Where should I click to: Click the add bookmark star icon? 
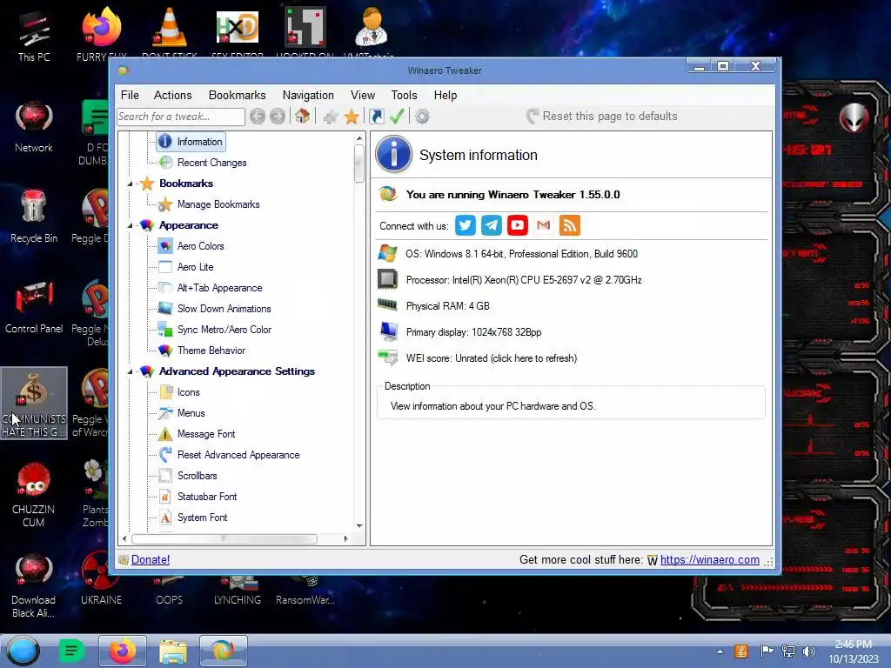pos(330,117)
